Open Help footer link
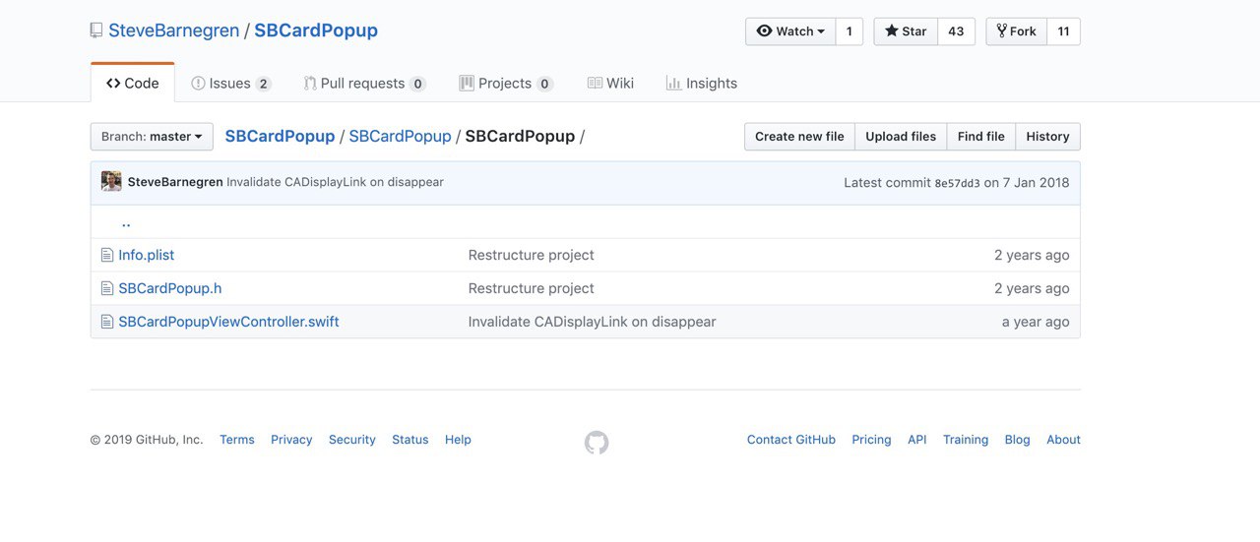Screen dimensions: 1260x542 458,440
